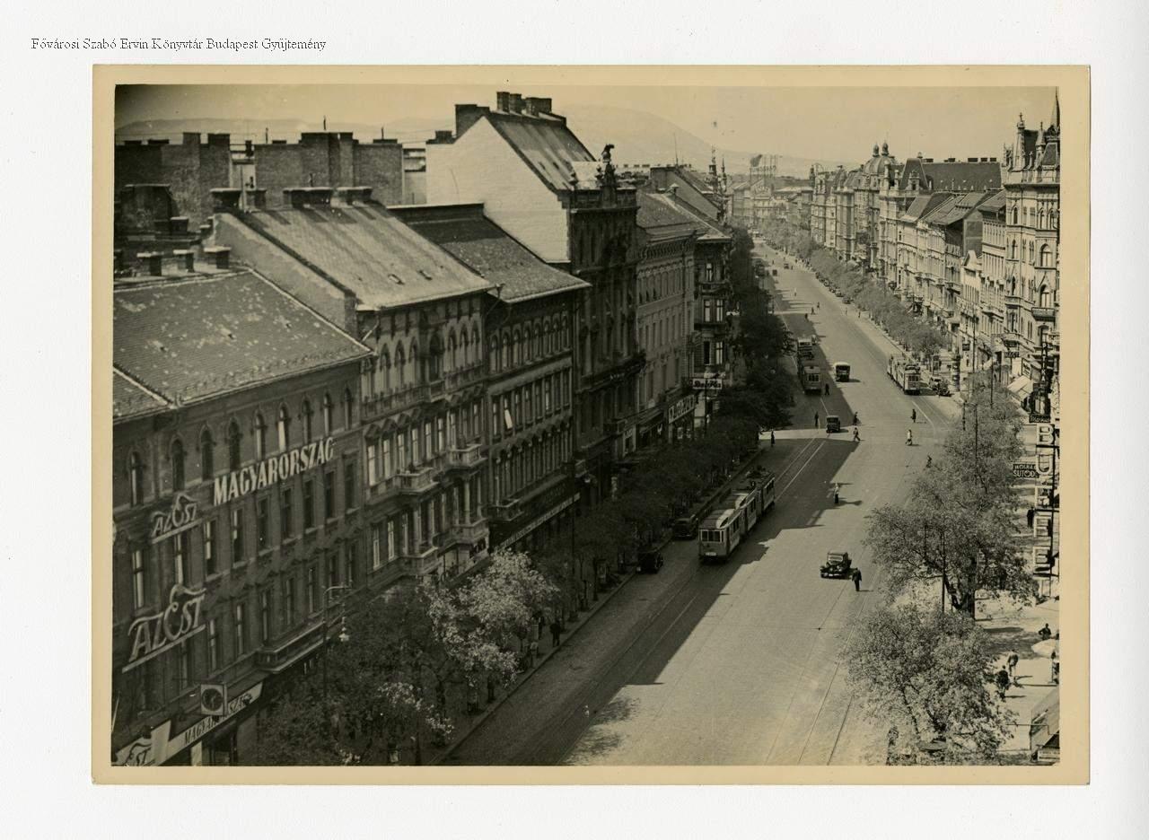Click the dark car driving beside the pedestrian

tap(834, 564)
